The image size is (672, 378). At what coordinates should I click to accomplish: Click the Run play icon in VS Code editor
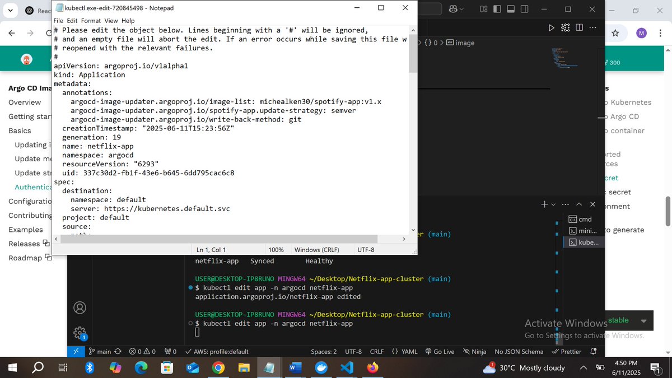pyautogui.click(x=551, y=27)
